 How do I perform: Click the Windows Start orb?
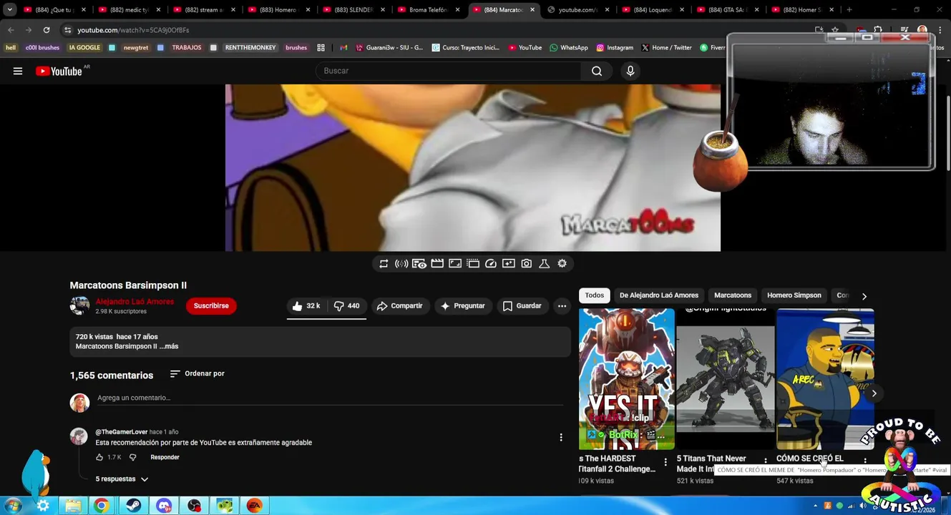point(11,506)
